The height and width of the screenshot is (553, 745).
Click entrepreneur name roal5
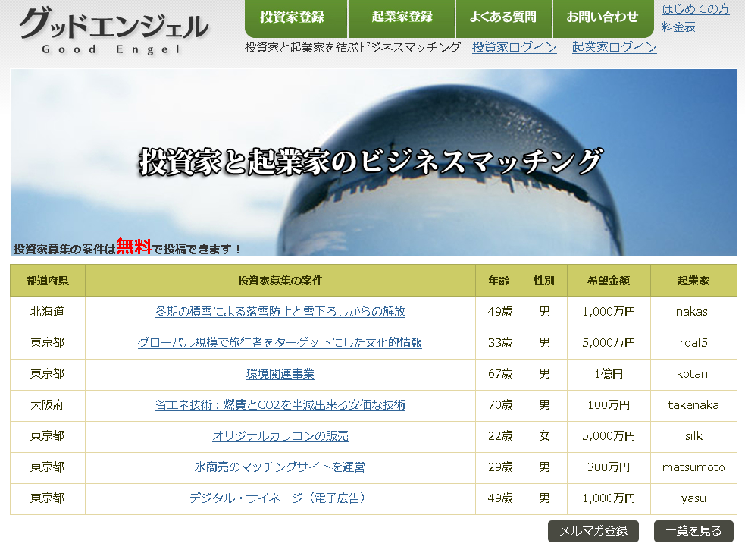click(x=693, y=342)
